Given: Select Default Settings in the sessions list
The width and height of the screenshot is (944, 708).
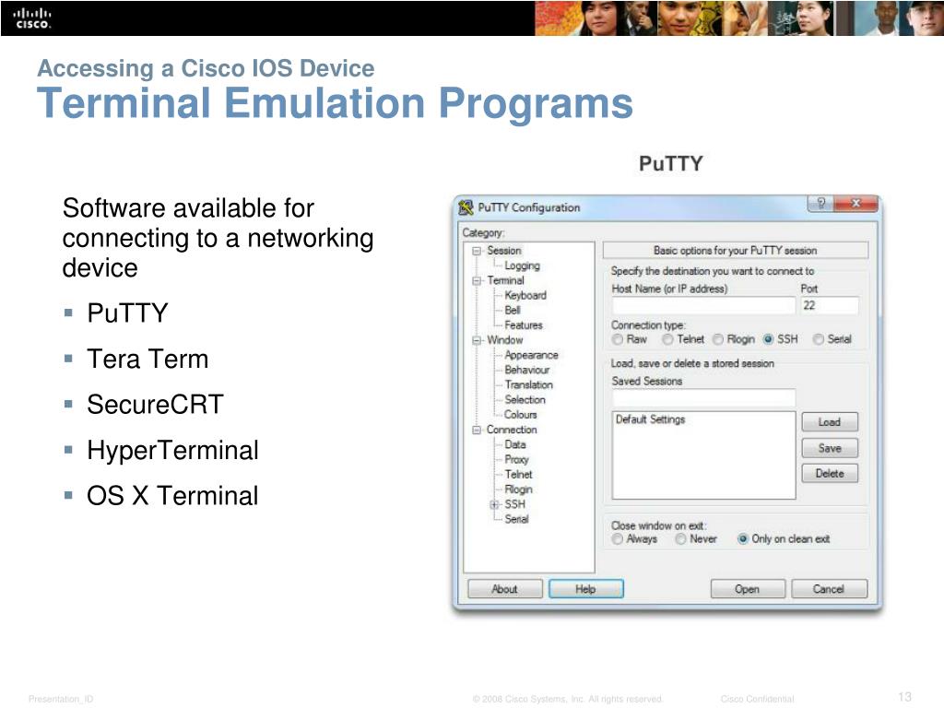Looking at the screenshot, I should click(650, 419).
